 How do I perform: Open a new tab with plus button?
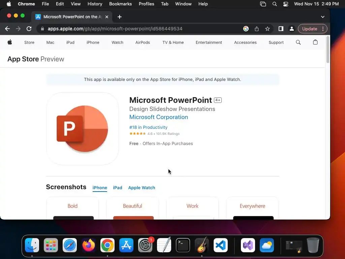[120, 17]
